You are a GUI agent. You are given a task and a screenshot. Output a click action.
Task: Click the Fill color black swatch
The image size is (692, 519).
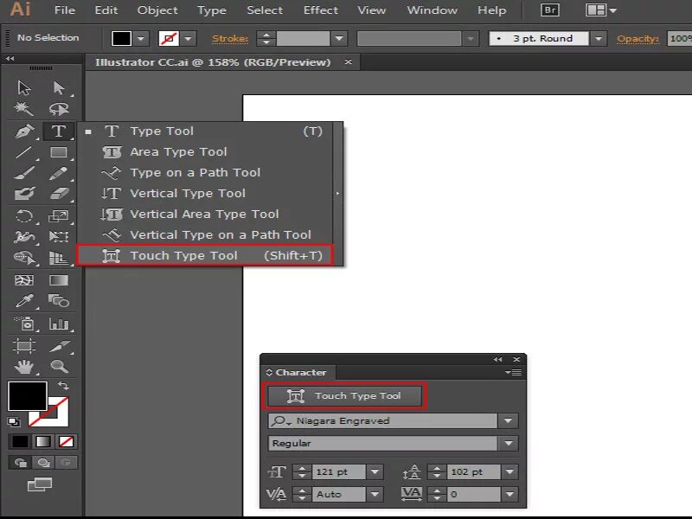pyautogui.click(x=28, y=396)
